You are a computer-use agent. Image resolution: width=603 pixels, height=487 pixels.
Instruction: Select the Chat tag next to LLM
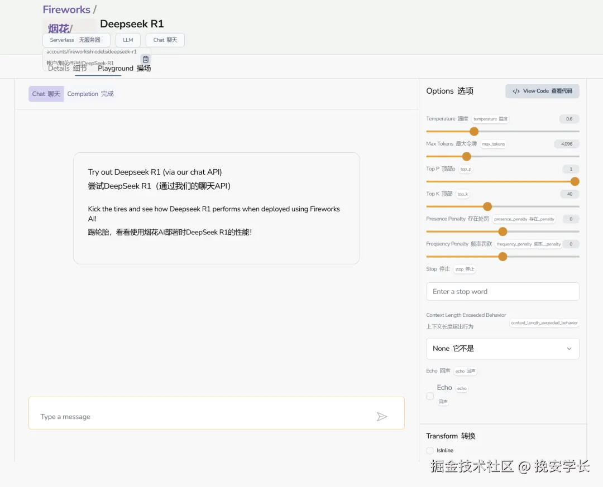tap(165, 40)
